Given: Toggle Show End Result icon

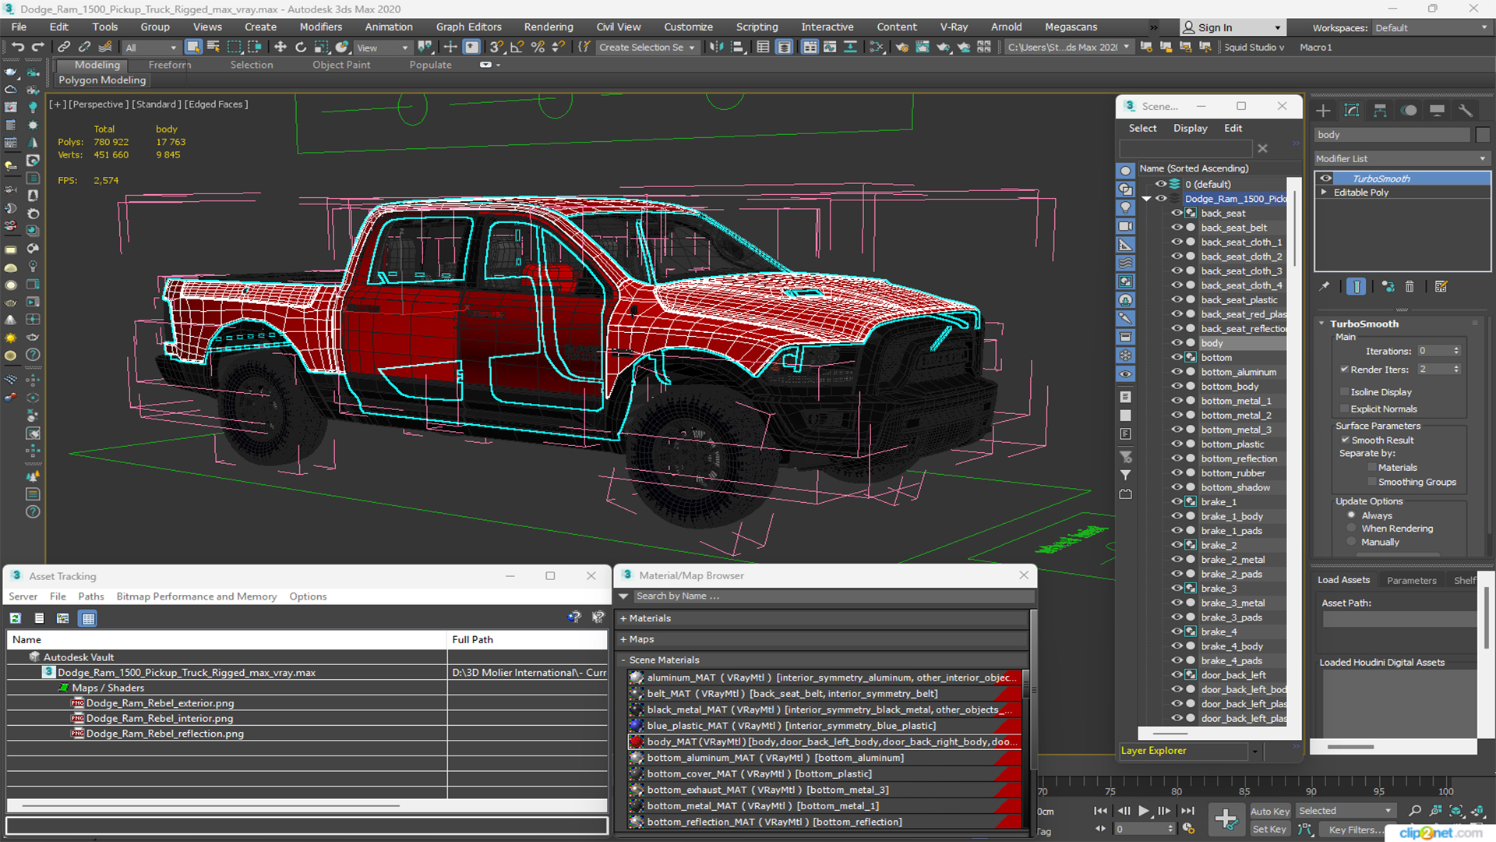Looking at the screenshot, I should tap(1357, 287).
